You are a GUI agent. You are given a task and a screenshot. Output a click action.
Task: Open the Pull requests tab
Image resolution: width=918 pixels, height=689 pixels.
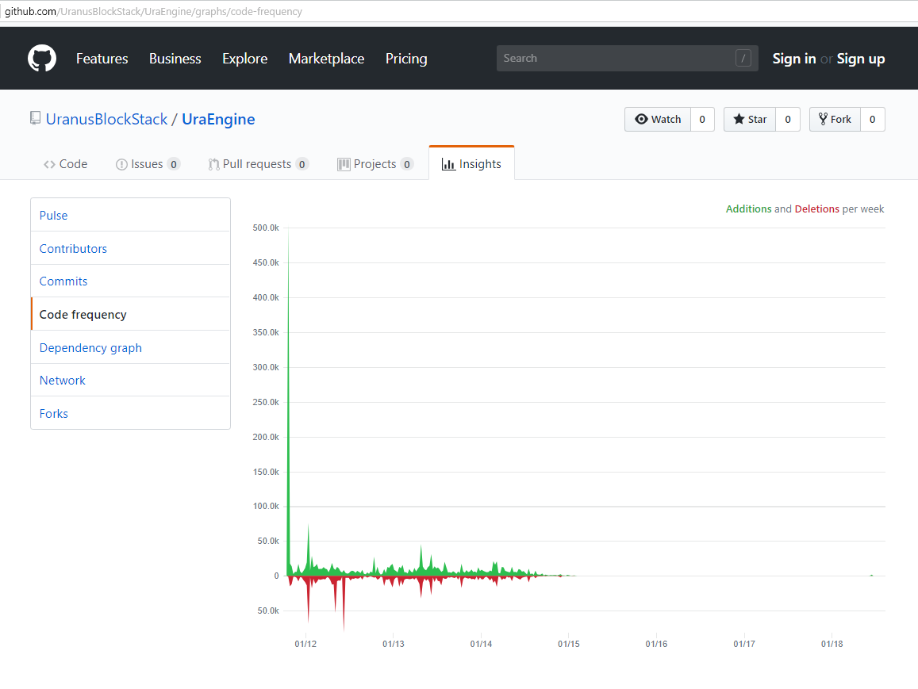(258, 164)
